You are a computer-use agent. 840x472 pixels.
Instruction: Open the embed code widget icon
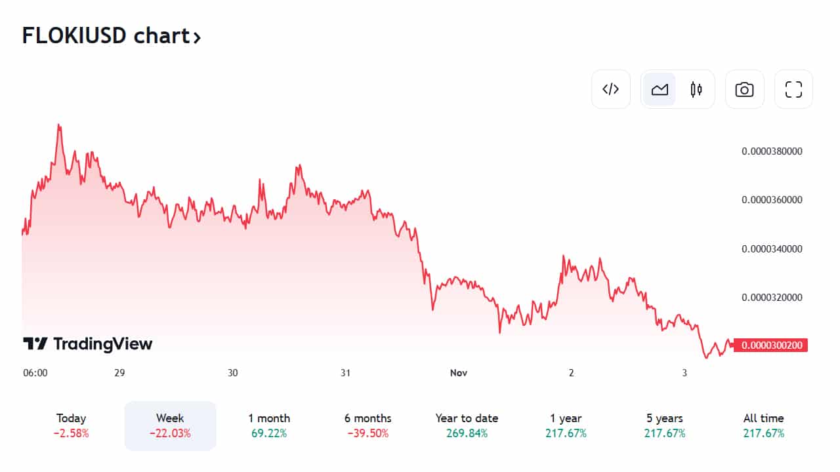(x=611, y=89)
